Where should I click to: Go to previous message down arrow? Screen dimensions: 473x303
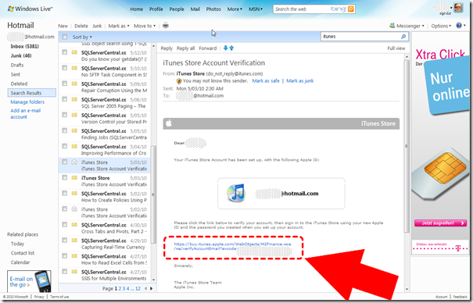[x=225, y=48]
